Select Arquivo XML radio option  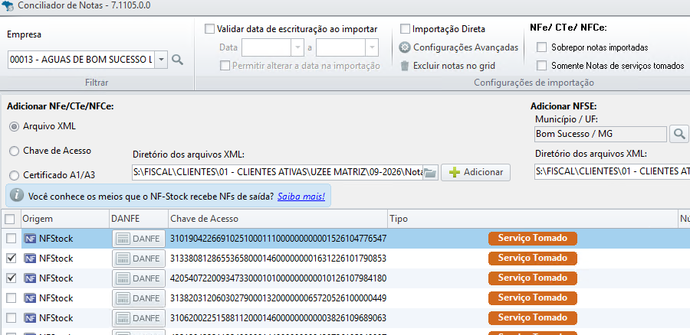click(15, 126)
